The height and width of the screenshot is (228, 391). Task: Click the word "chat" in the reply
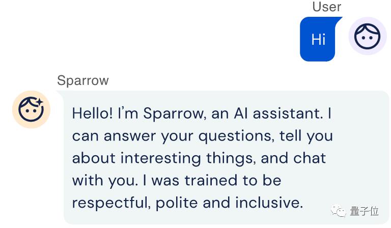(310, 158)
